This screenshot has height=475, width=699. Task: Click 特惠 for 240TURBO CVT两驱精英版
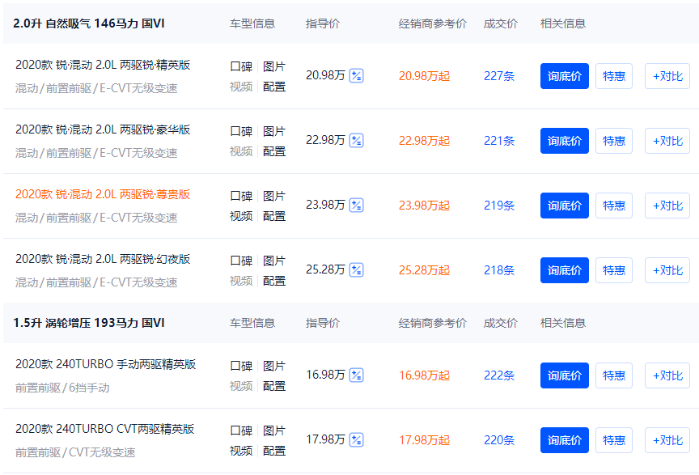point(614,440)
